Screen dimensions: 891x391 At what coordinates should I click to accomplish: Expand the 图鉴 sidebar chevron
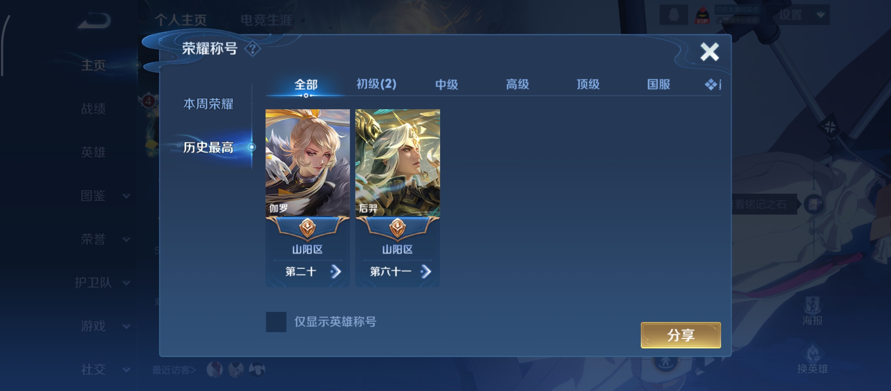[x=126, y=196]
